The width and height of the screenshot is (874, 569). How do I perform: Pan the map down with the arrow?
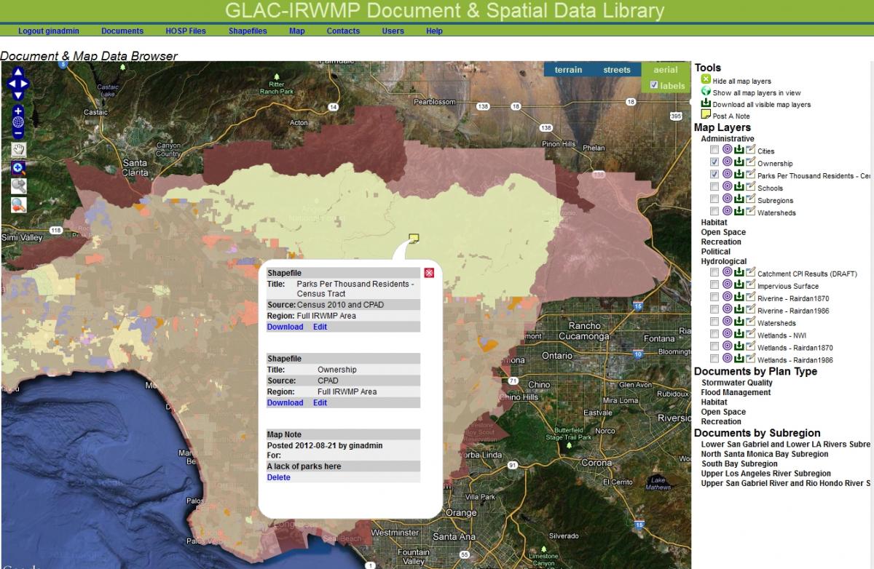[18, 95]
